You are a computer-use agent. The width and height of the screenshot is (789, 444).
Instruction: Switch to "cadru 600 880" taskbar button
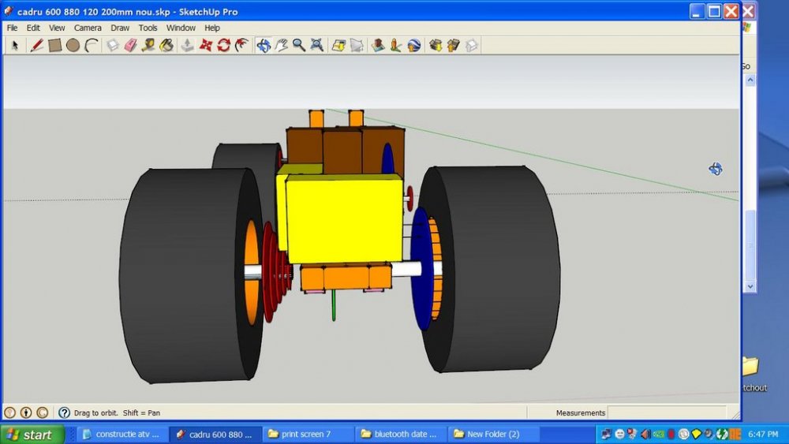click(x=215, y=434)
